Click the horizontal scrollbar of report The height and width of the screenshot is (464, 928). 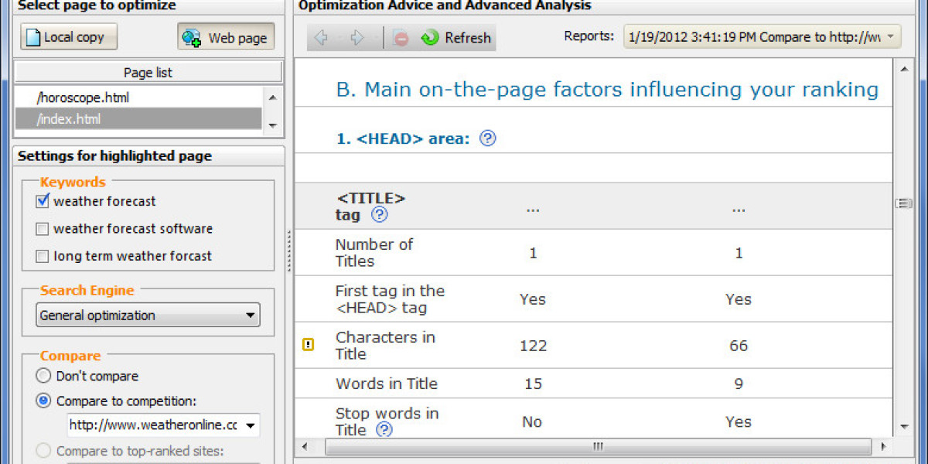(x=597, y=446)
